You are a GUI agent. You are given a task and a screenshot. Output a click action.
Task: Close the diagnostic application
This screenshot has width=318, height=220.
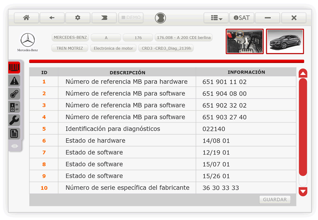pyautogui.click(x=294, y=18)
